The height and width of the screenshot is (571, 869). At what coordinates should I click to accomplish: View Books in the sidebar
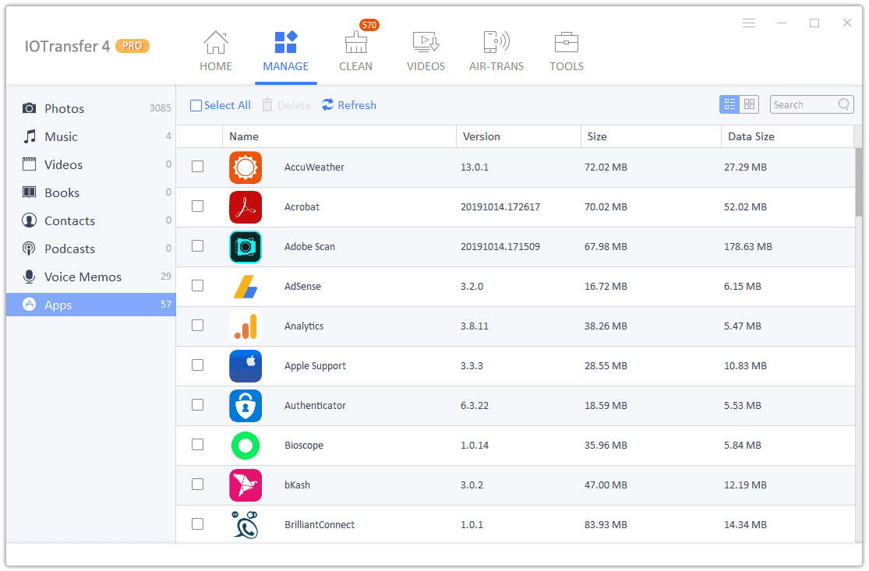click(61, 192)
